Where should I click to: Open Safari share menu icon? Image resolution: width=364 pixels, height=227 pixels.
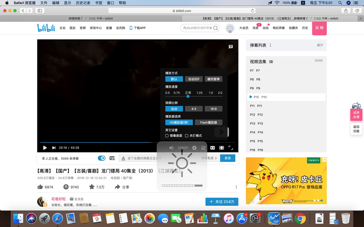(346, 11)
